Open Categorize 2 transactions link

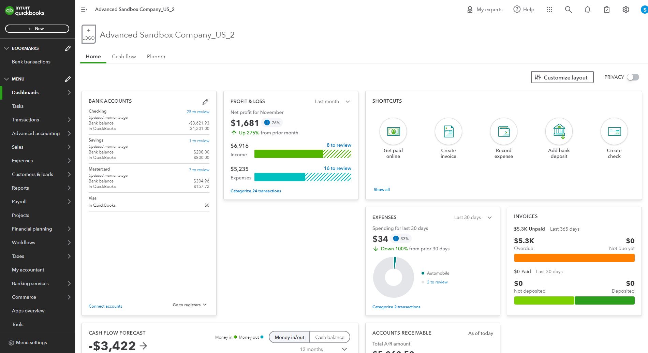point(396,307)
